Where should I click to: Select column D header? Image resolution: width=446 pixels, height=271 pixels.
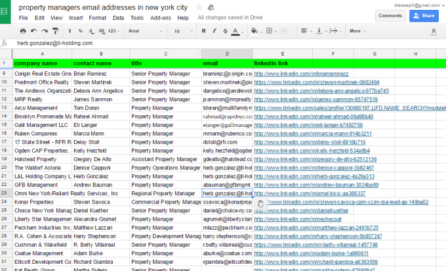[x=227, y=54]
